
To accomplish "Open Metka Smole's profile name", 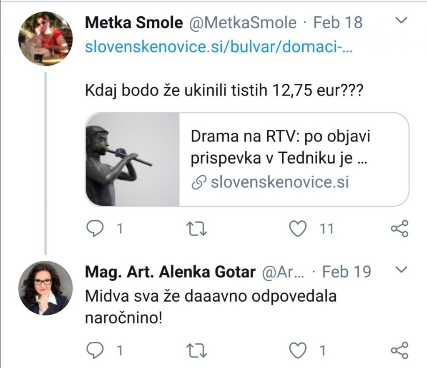I will pyautogui.click(x=133, y=23).
